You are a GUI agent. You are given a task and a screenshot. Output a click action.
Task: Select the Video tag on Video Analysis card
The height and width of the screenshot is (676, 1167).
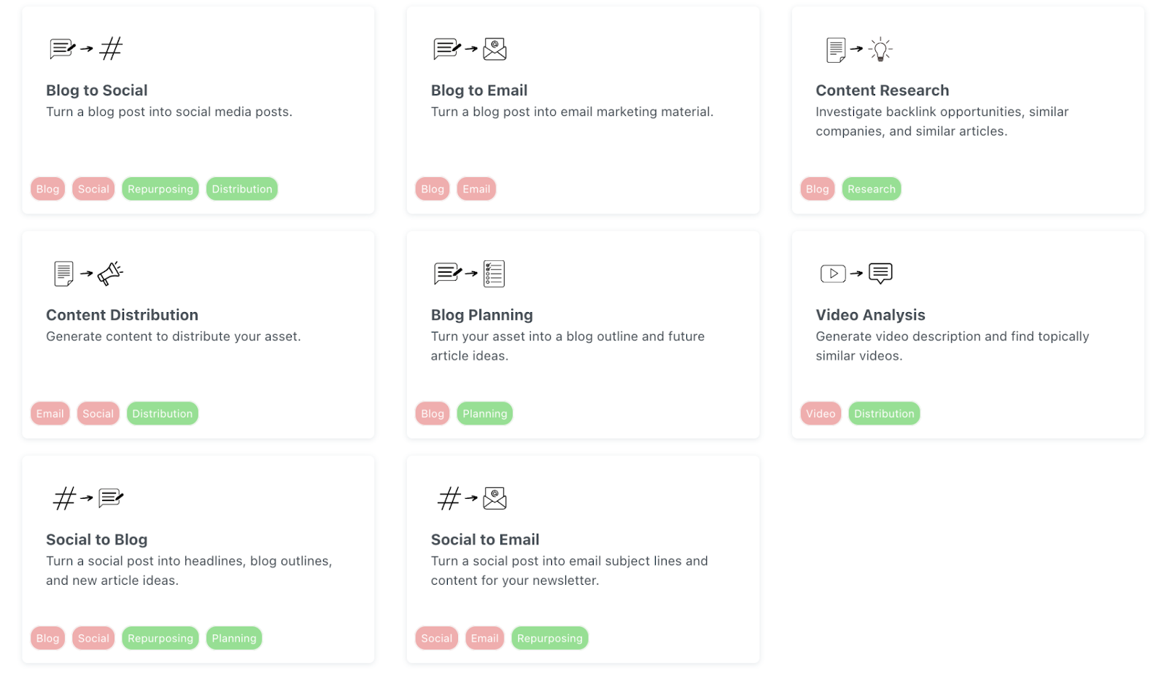821,413
